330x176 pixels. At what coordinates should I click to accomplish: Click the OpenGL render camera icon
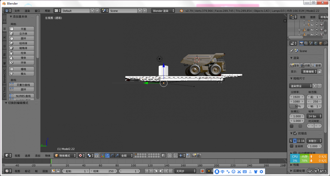(194, 156)
